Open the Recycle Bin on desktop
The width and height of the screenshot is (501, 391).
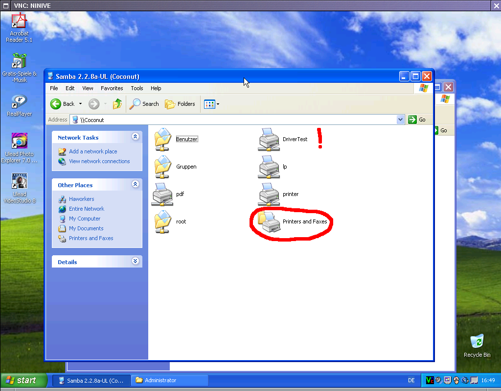coord(477,342)
